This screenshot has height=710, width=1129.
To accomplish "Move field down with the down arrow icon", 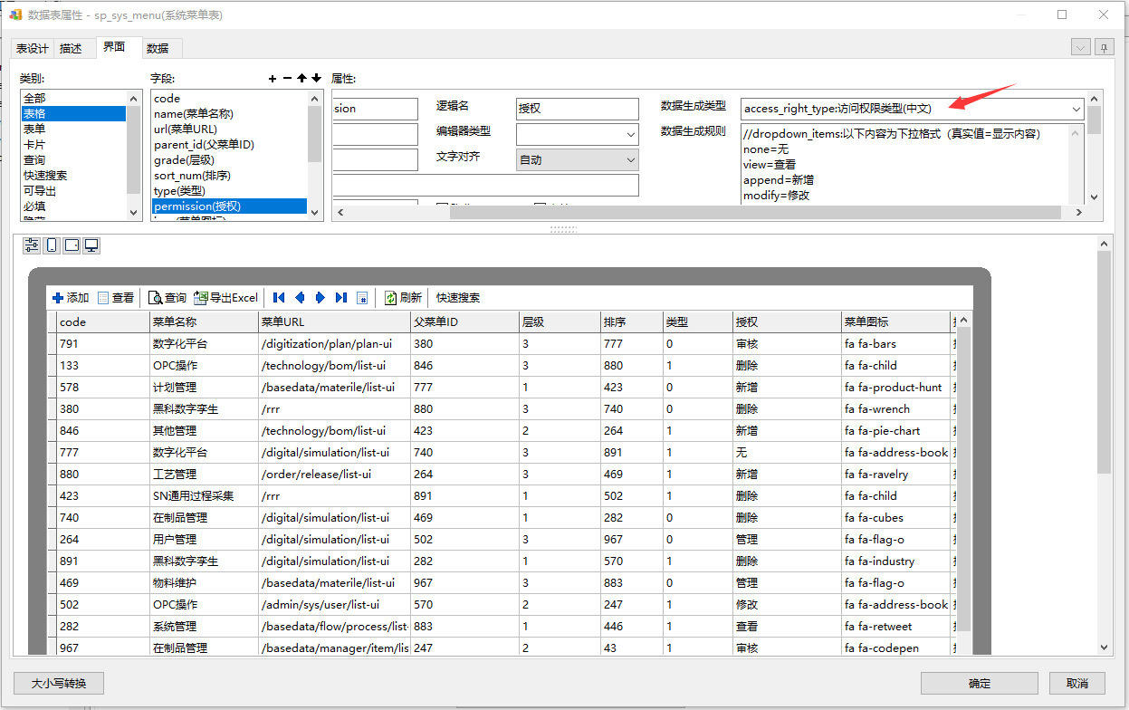I will [x=316, y=79].
